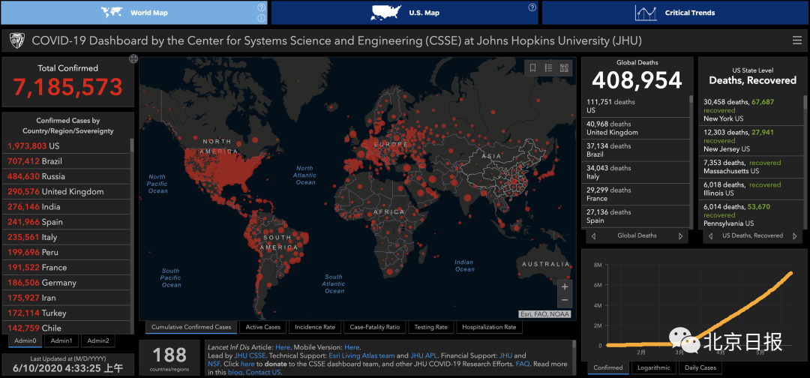Select Turkey in confirmed cases list
Screen dimensions: 810x378
click(65, 313)
